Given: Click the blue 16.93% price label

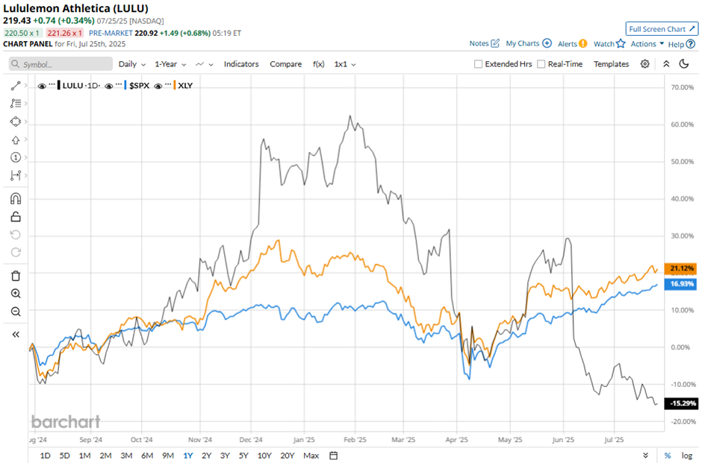Looking at the screenshot, I should pos(680,284).
